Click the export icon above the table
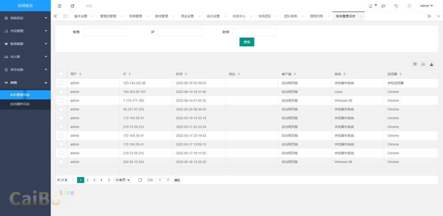Screen dimensions: 443x216 click(x=431, y=64)
